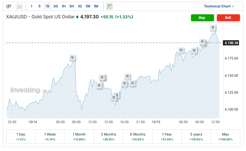Click news marker above the 09:00 drop
The image size is (246, 151).
tap(72, 58)
